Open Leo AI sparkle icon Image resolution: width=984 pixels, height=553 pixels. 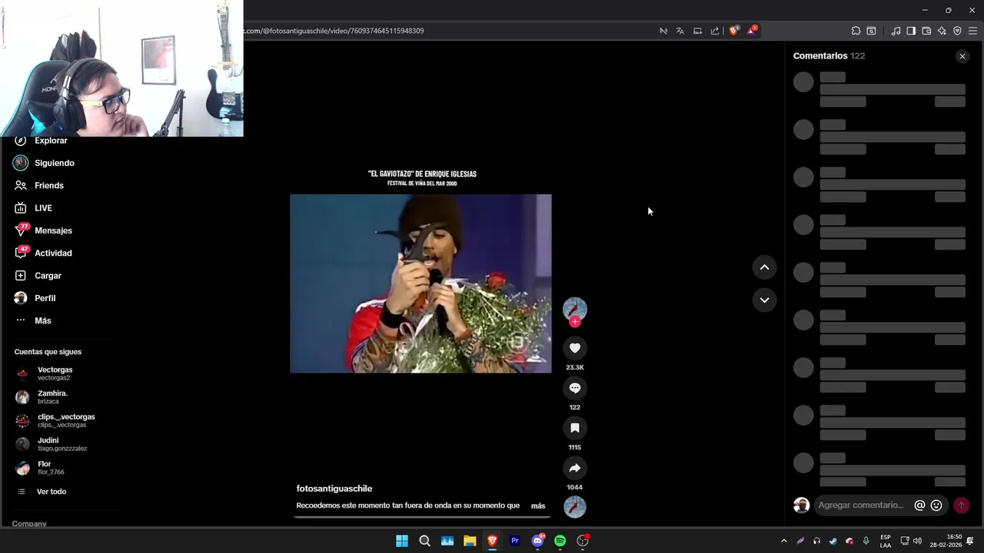coord(942,31)
